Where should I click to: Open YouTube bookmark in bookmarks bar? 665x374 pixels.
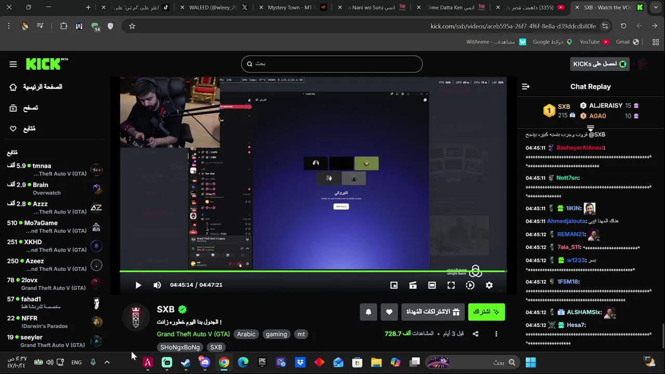coord(594,42)
